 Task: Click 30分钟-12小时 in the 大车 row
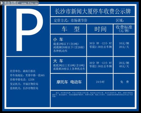(100, 63)
